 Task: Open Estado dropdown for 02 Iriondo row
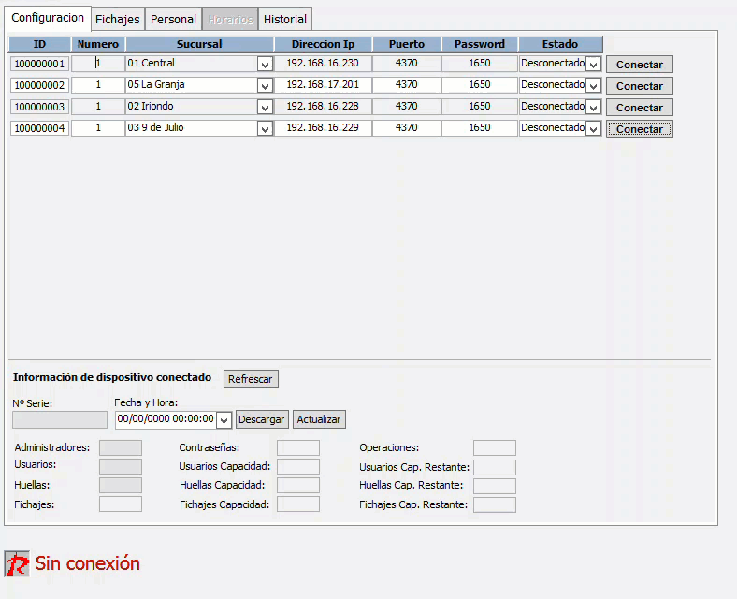pos(593,107)
